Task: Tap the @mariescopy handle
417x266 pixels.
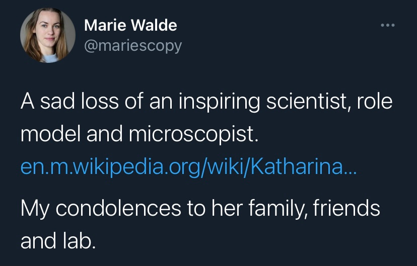Action: coord(133,45)
